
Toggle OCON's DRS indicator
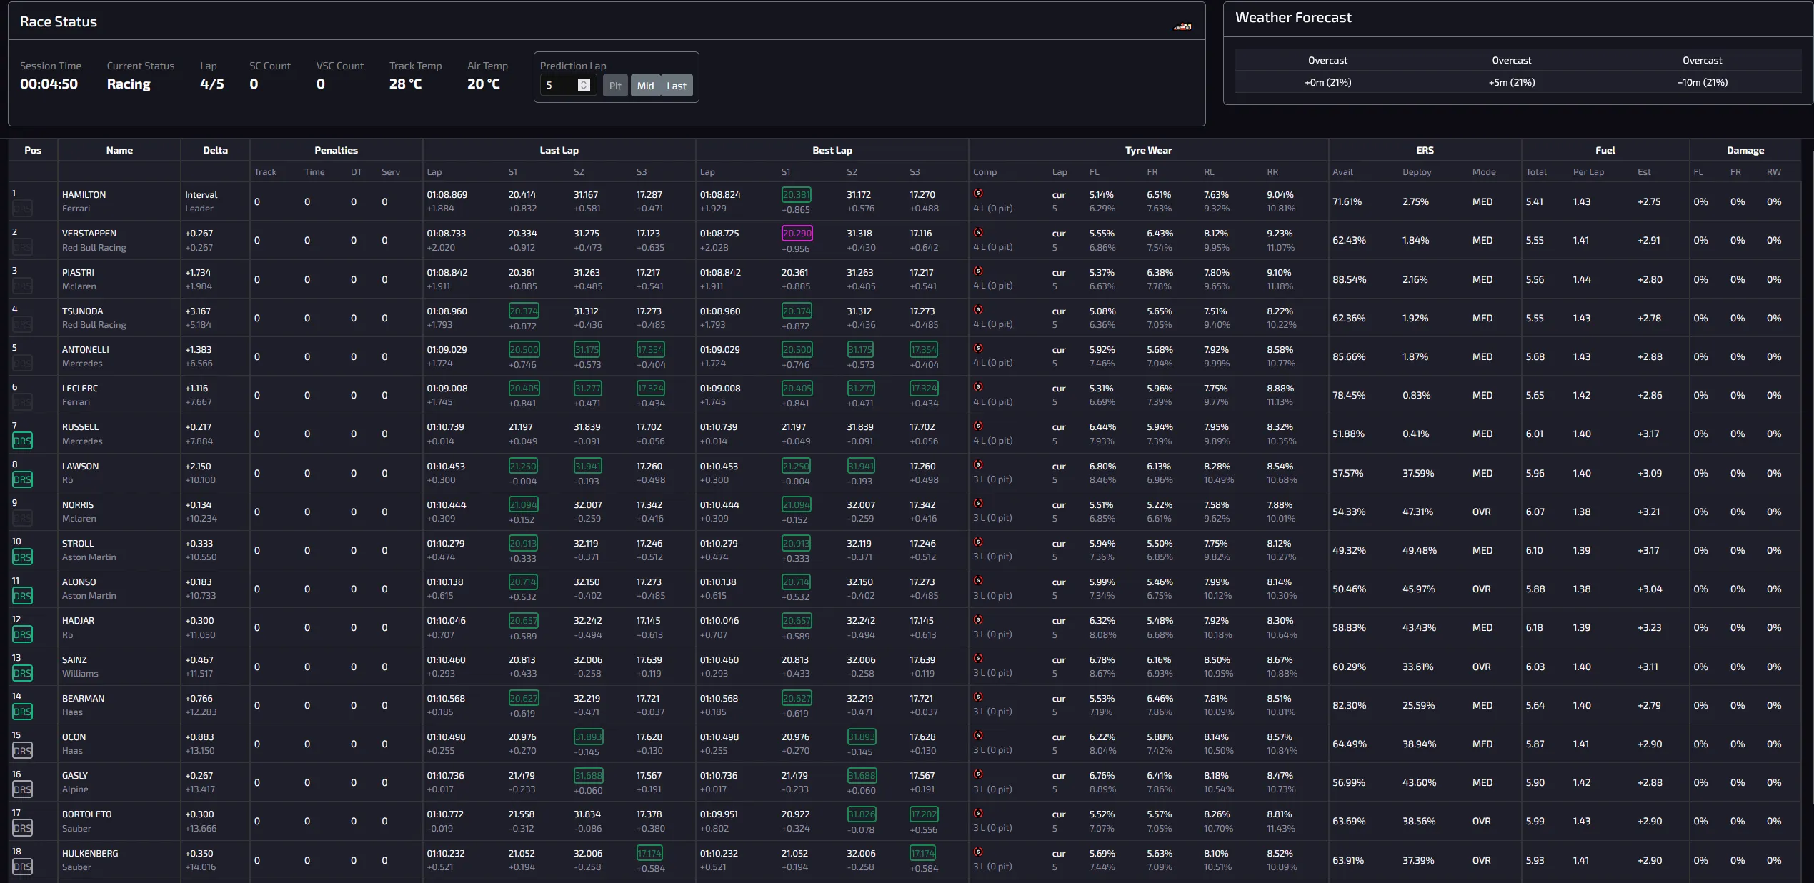pyautogui.click(x=24, y=751)
